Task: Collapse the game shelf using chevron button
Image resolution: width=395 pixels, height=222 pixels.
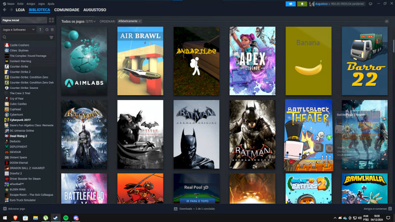Action: (x=387, y=22)
